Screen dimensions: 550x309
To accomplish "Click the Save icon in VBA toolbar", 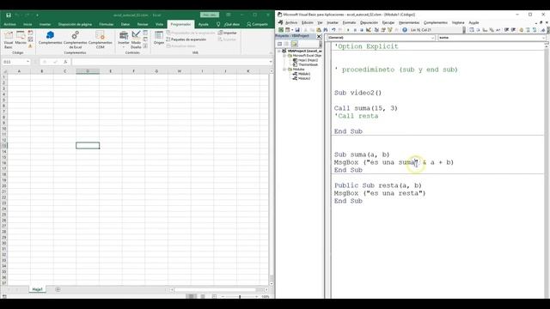I will point(297,30).
